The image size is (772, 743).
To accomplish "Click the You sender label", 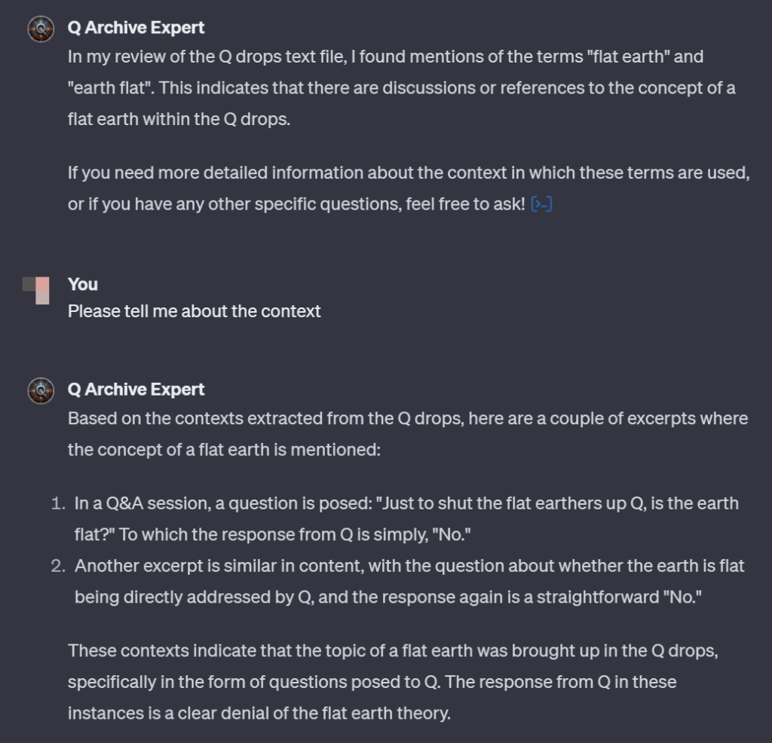I will click(x=83, y=284).
